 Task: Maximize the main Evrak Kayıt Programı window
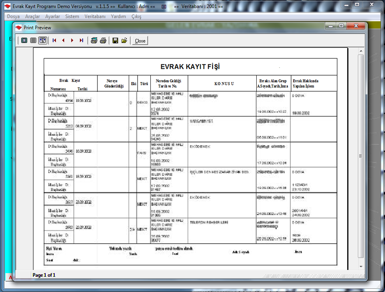click(x=357, y=5)
